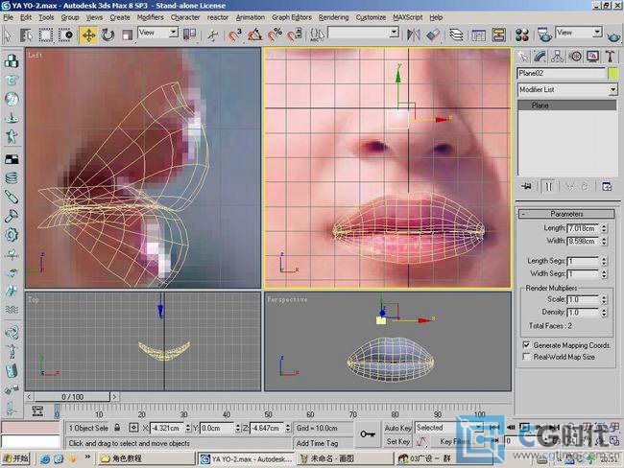
Task: Switch to Hierarchy command panel tab
Action: (558, 57)
